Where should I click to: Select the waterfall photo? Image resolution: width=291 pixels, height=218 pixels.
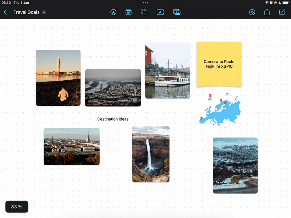coord(151,154)
